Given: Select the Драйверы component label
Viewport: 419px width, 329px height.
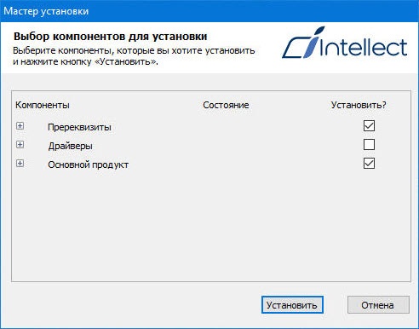Looking at the screenshot, I should [x=70, y=146].
